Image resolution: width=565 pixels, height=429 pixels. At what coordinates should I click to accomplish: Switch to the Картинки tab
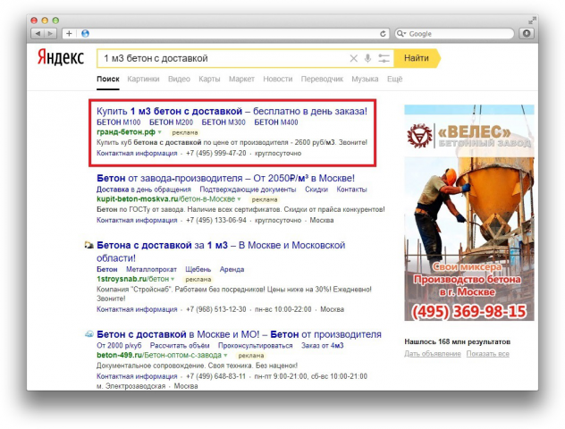tap(143, 79)
